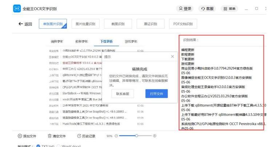274x147 pixels.
Task: Click the 90% zoom value
Action: pyautogui.click(x=109, y=136)
